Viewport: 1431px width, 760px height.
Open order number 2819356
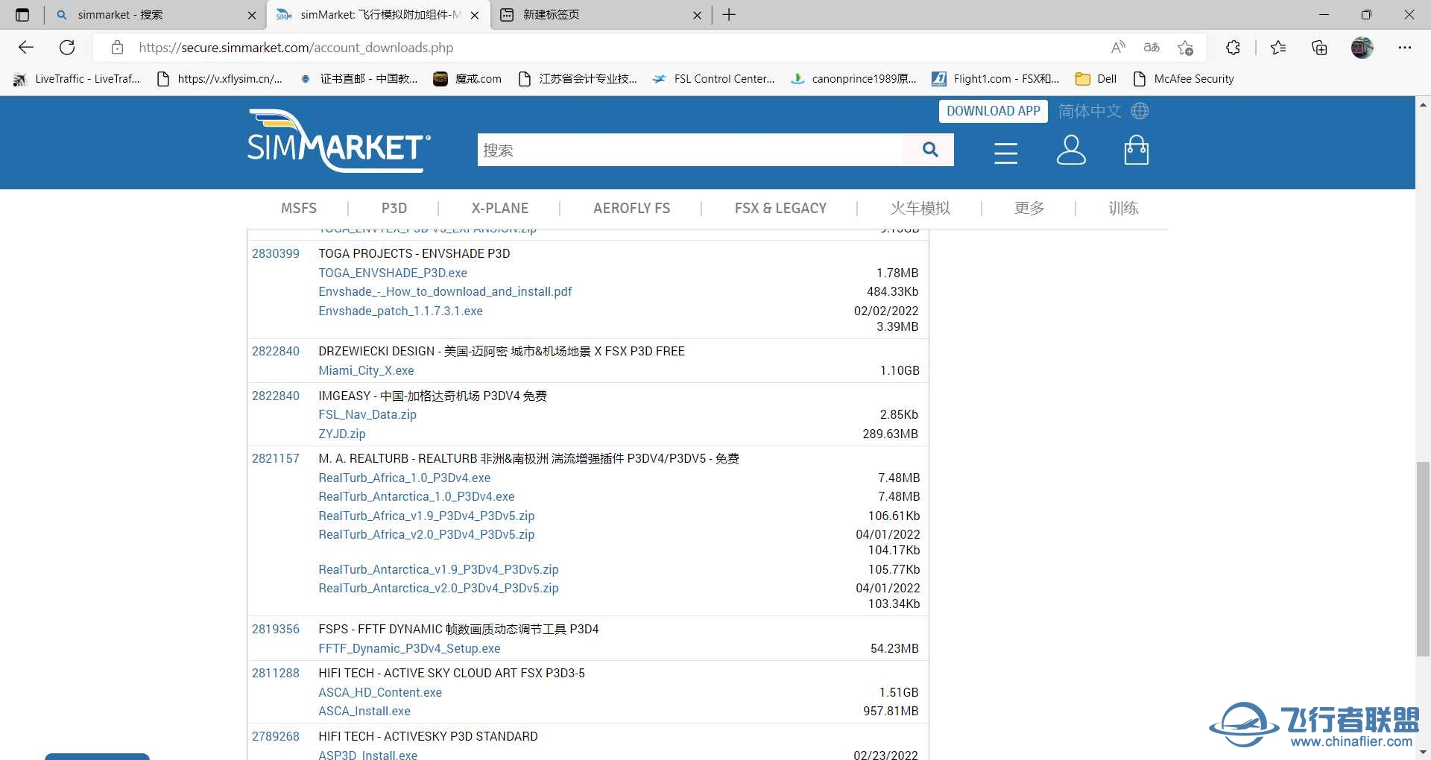[x=276, y=629]
